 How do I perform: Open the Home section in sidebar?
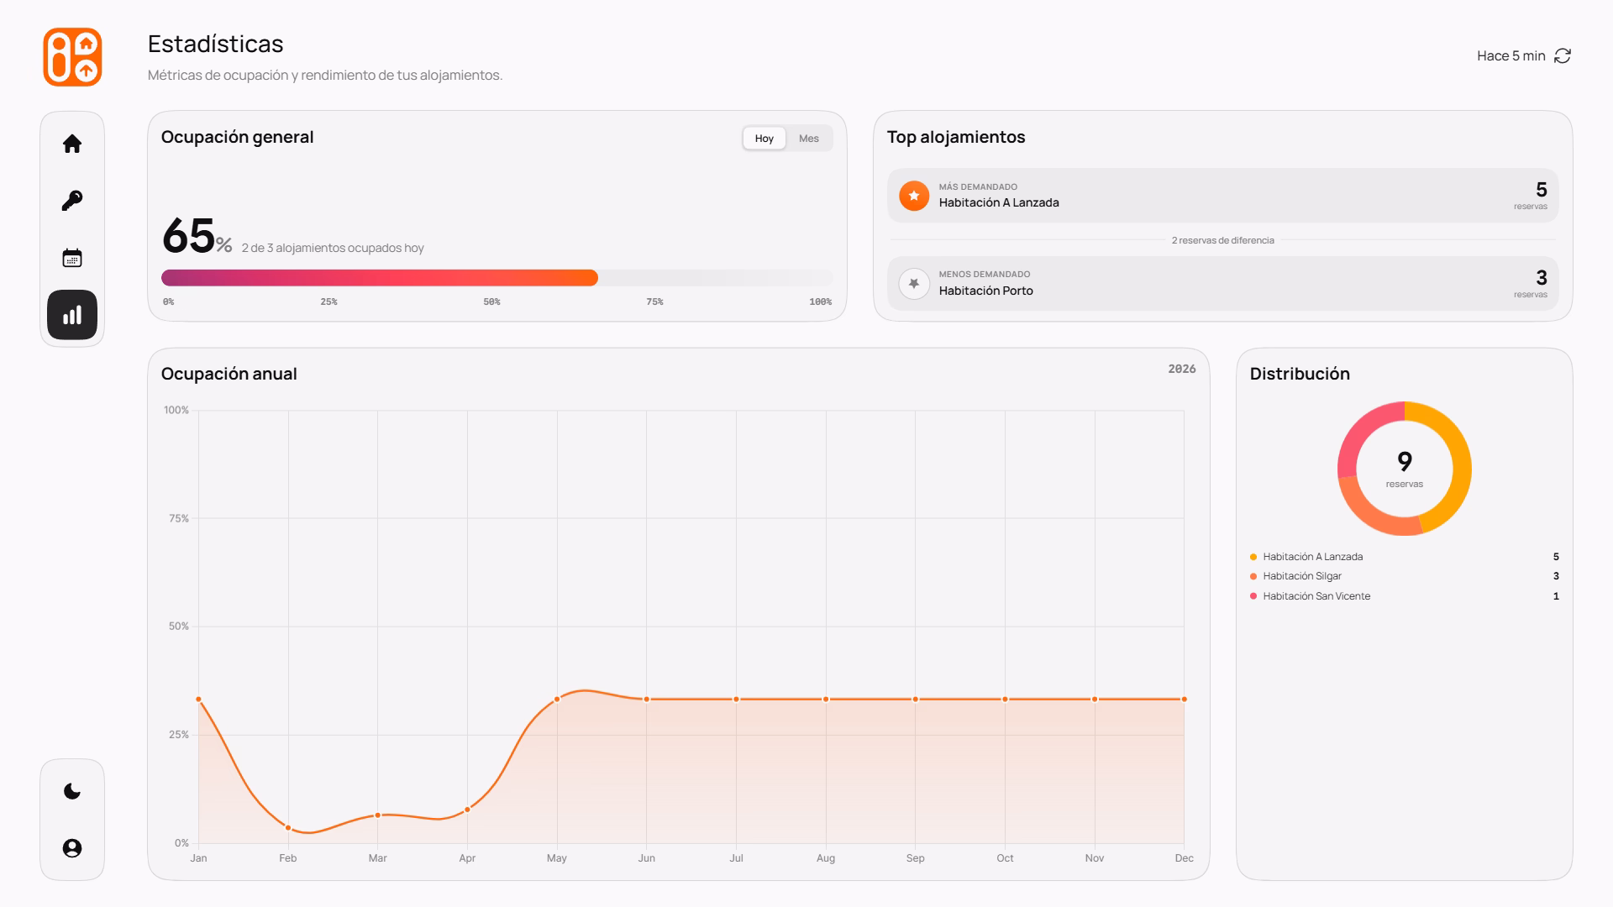pyautogui.click(x=72, y=144)
